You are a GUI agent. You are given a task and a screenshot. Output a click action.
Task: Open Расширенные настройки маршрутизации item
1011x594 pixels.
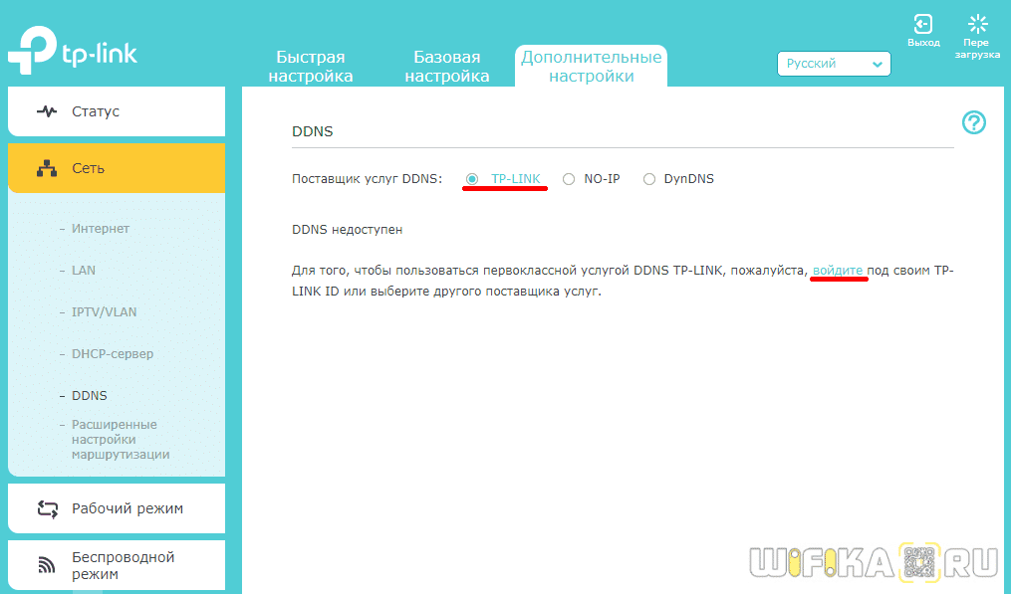click(120, 439)
